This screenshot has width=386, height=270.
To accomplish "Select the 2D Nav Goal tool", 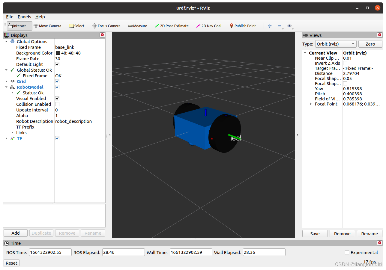I will 209,26.
